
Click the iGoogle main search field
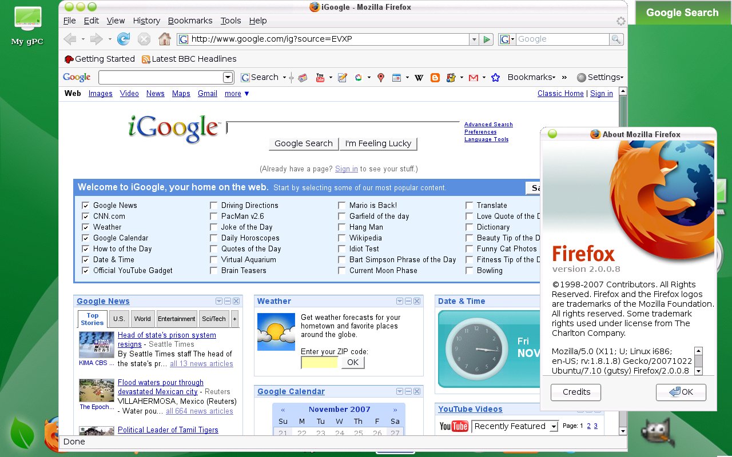click(343, 128)
